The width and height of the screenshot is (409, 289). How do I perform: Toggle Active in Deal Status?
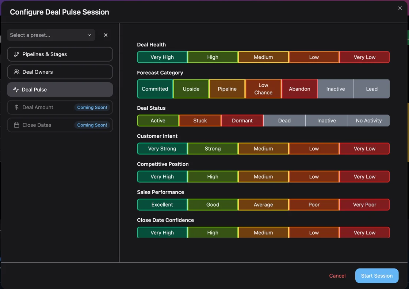pyautogui.click(x=158, y=120)
